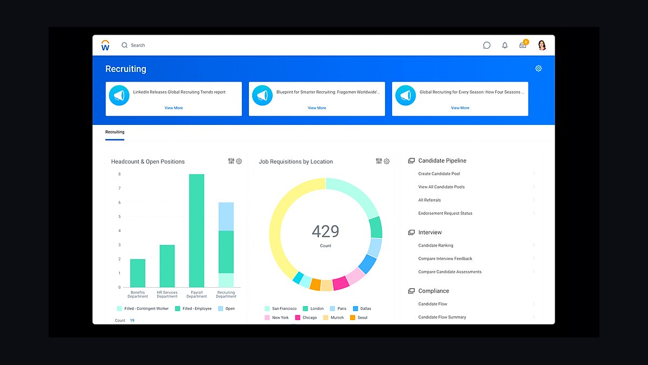Toggle Paris legend swatch
The width and height of the screenshot is (648, 365).
pyautogui.click(x=333, y=309)
